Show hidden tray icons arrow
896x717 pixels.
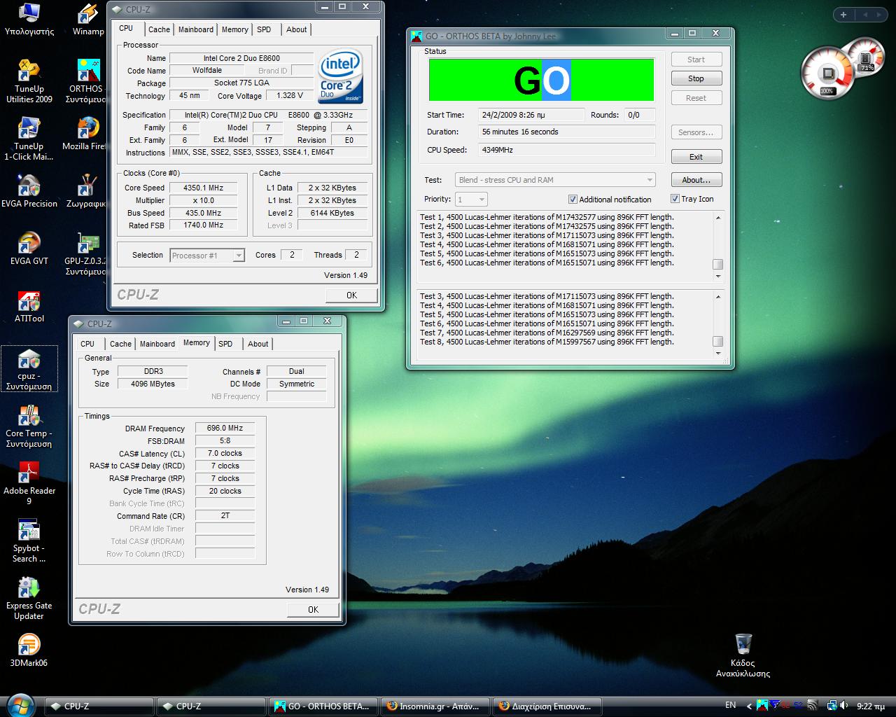749,706
